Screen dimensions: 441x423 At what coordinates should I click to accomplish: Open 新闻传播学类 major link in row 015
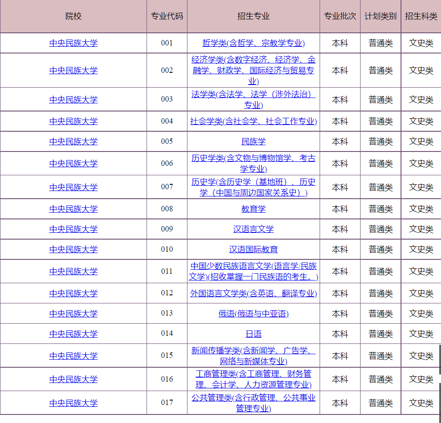click(254, 356)
